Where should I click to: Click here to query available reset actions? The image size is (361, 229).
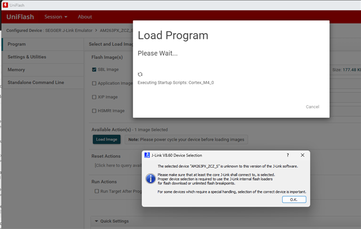(118, 165)
